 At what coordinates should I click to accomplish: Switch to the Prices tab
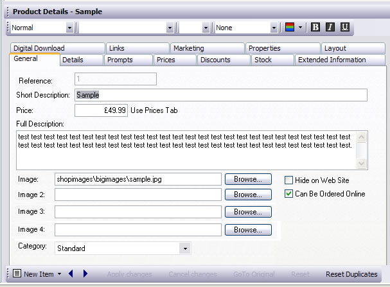(166, 60)
